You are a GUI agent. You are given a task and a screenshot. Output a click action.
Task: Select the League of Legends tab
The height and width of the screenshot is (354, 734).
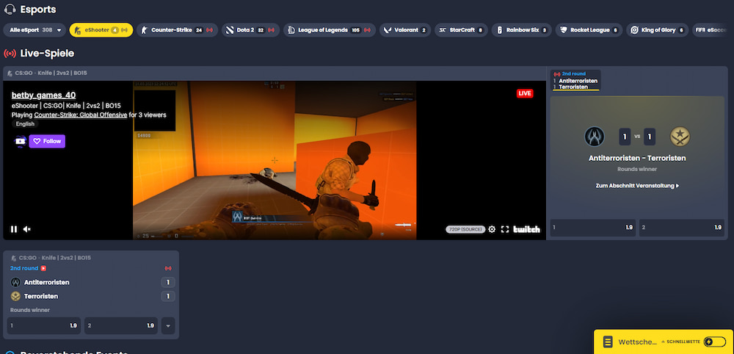tap(328, 30)
